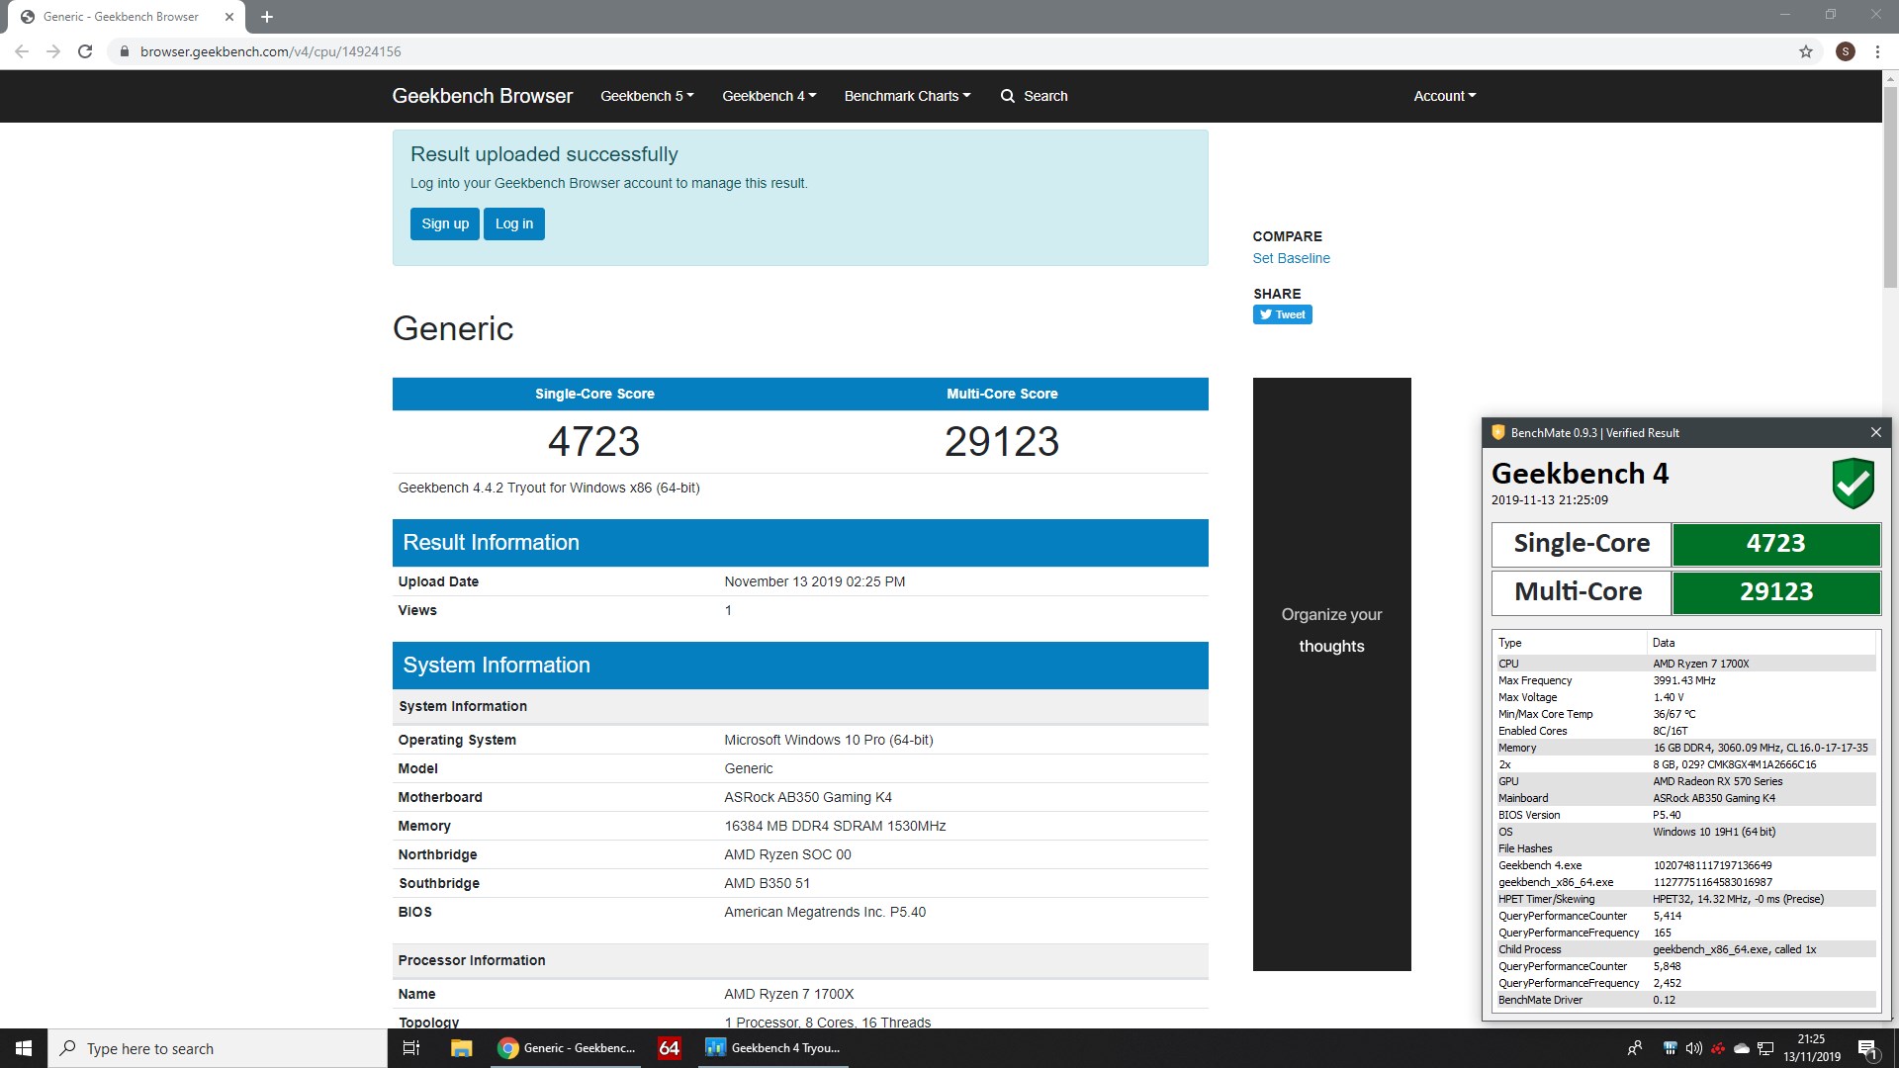Screen dimensions: 1899x1068
Task: Click the OneDrive cloud tray icon
Action: tap(1742, 1048)
